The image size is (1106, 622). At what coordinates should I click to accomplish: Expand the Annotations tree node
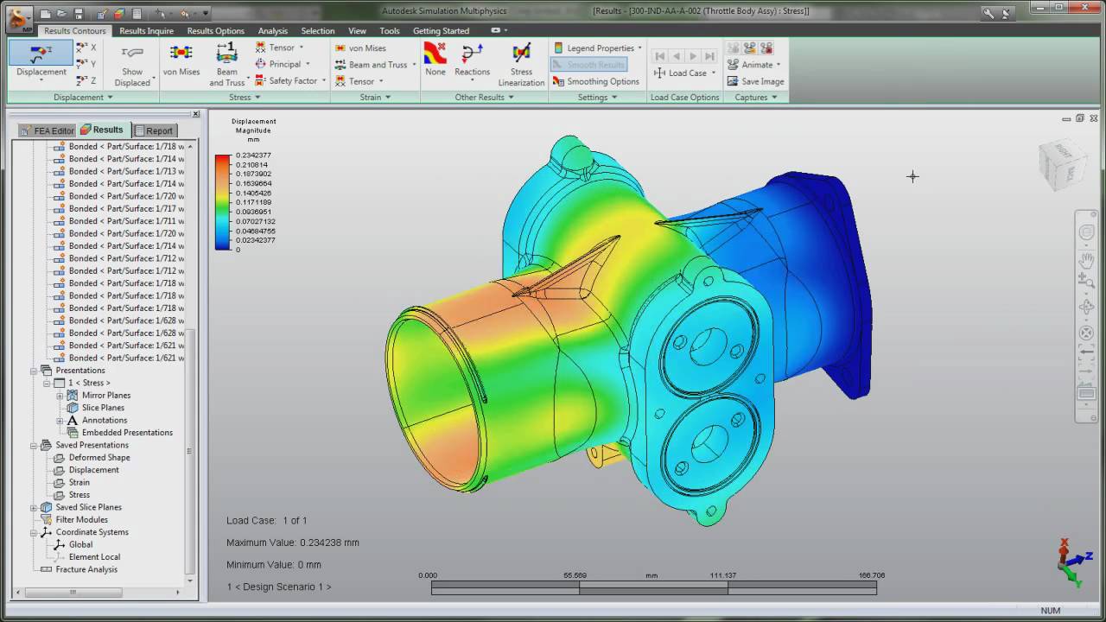point(60,421)
